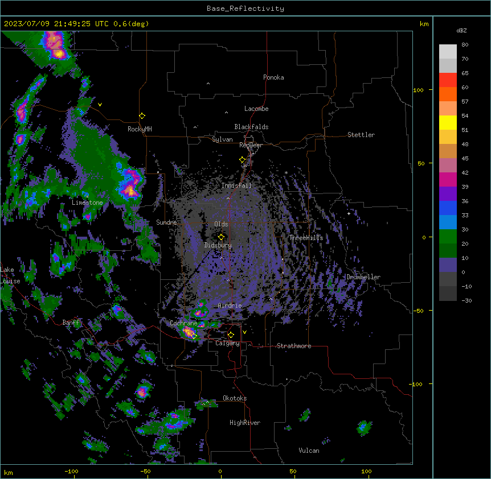Click the yellow diamond marker between Olds and Didsbury
The image size is (491, 479).
[221, 237]
